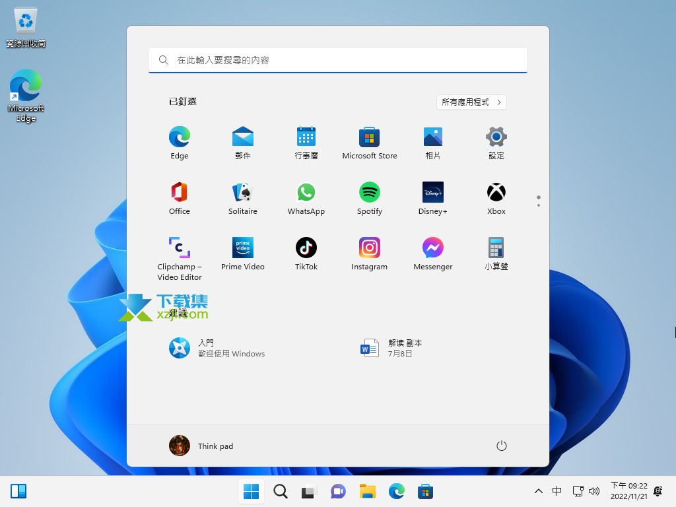Image resolution: width=676 pixels, height=507 pixels.
Task: Open Clipchamp Video Editor
Action: click(x=180, y=259)
